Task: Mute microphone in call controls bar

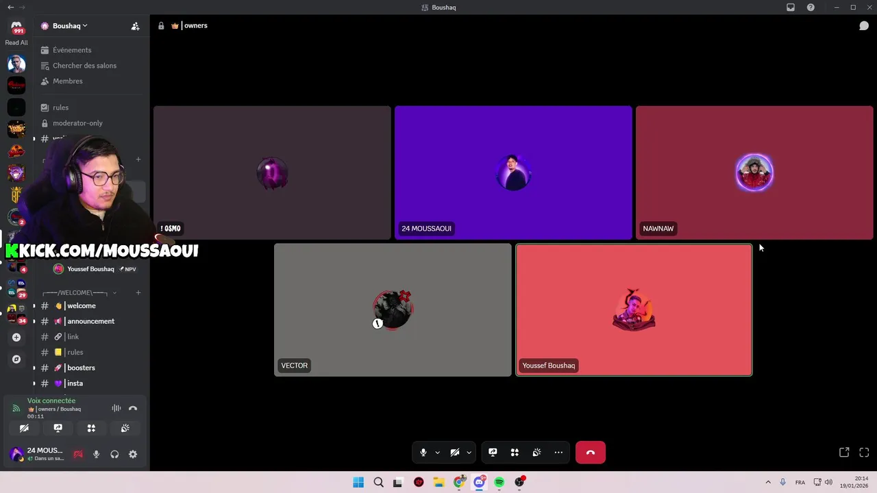Action: coord(423,453)
